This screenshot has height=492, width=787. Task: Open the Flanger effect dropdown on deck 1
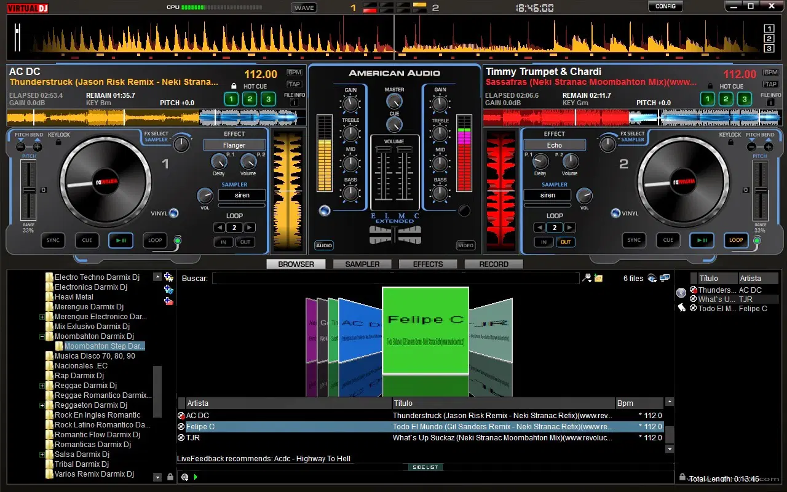(234, 146)
